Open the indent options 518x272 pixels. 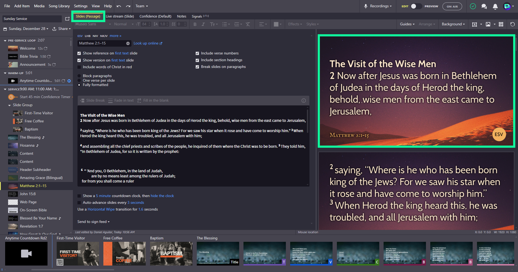(x=238, y=24)
